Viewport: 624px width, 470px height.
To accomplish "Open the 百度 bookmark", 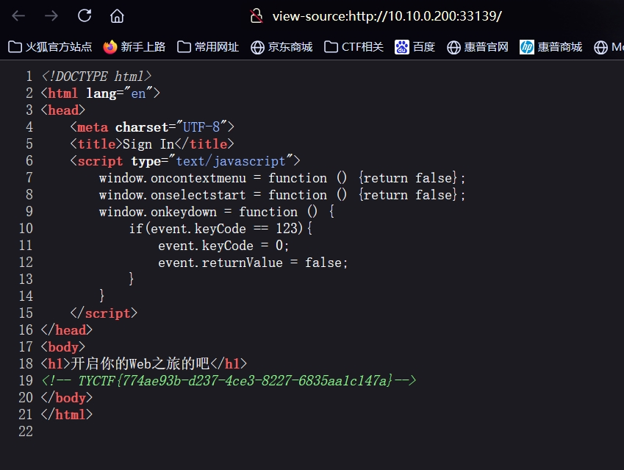I will pos(415,47).
